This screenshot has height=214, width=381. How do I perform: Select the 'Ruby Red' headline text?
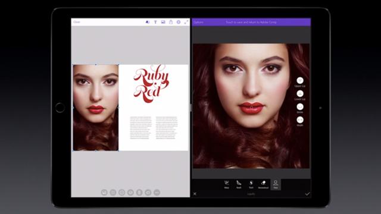(x=151, y=83)
